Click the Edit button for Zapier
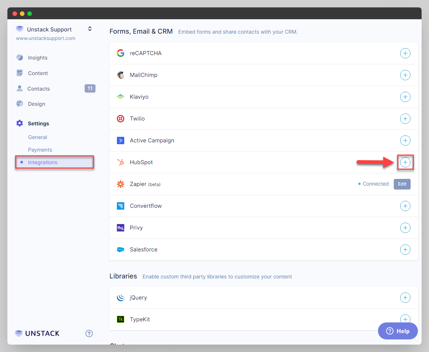The image size is (429, 352). (402, 184)
